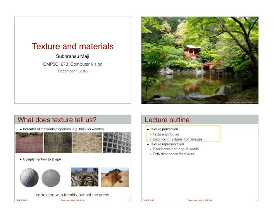Click 'CMPSCI 670' footer on outline slide
This screenshot has width=279, height=215.
click(x=149, y=200)
